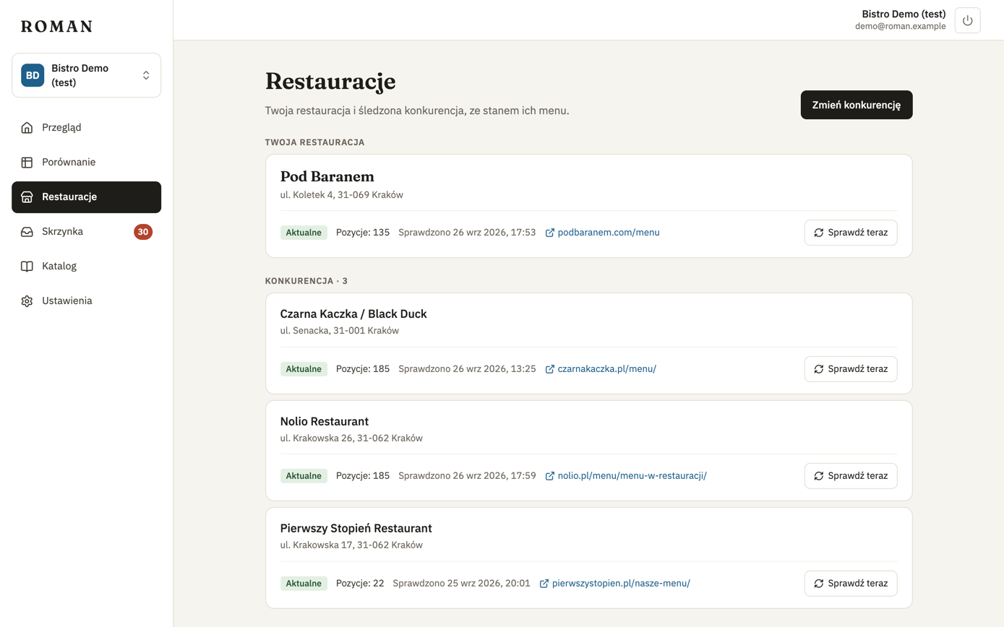Click the BD avatar badge
Viewport: 1004px width, 627px height.
(x=33, y=75)
